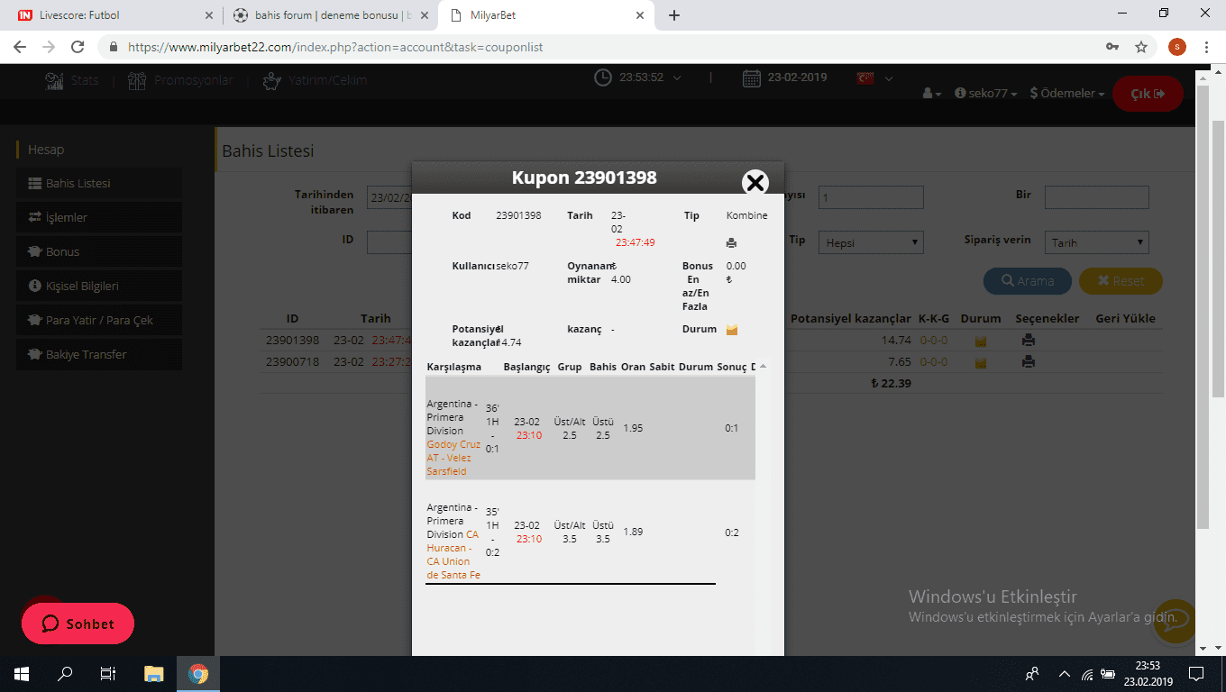
Task: Open Godoy Cruz AT - Velez Sarsfield match
Action: click(453, 458)
